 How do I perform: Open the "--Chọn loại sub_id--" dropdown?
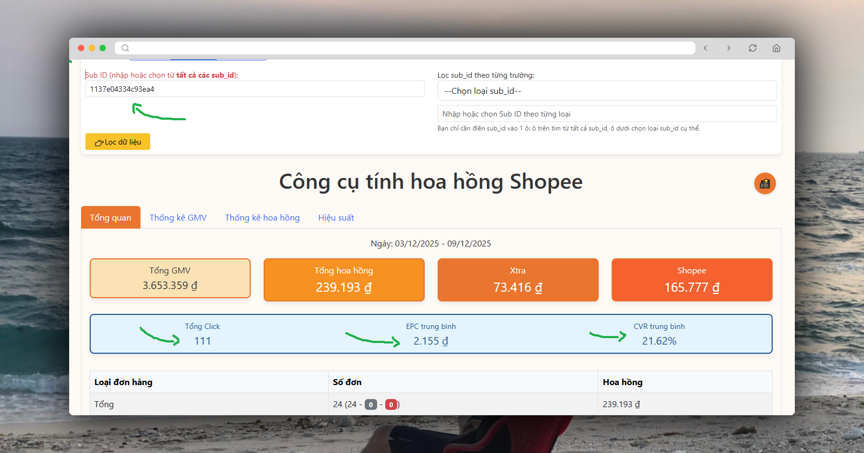coord(606,91)
